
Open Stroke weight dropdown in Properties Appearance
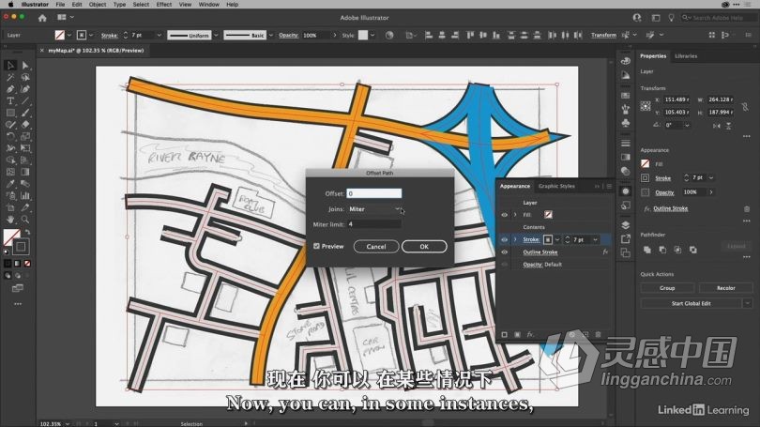(711, 178)
